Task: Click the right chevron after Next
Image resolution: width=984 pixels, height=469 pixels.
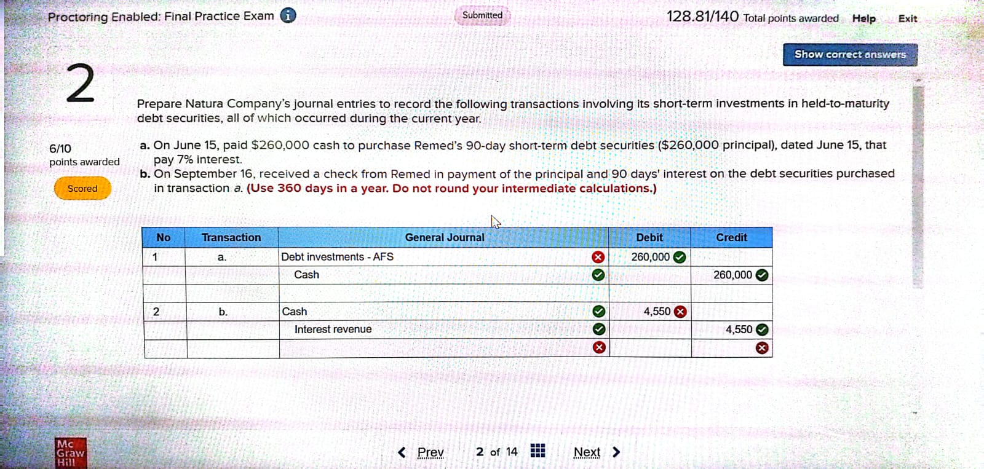Action: click(x=616, y=452)
